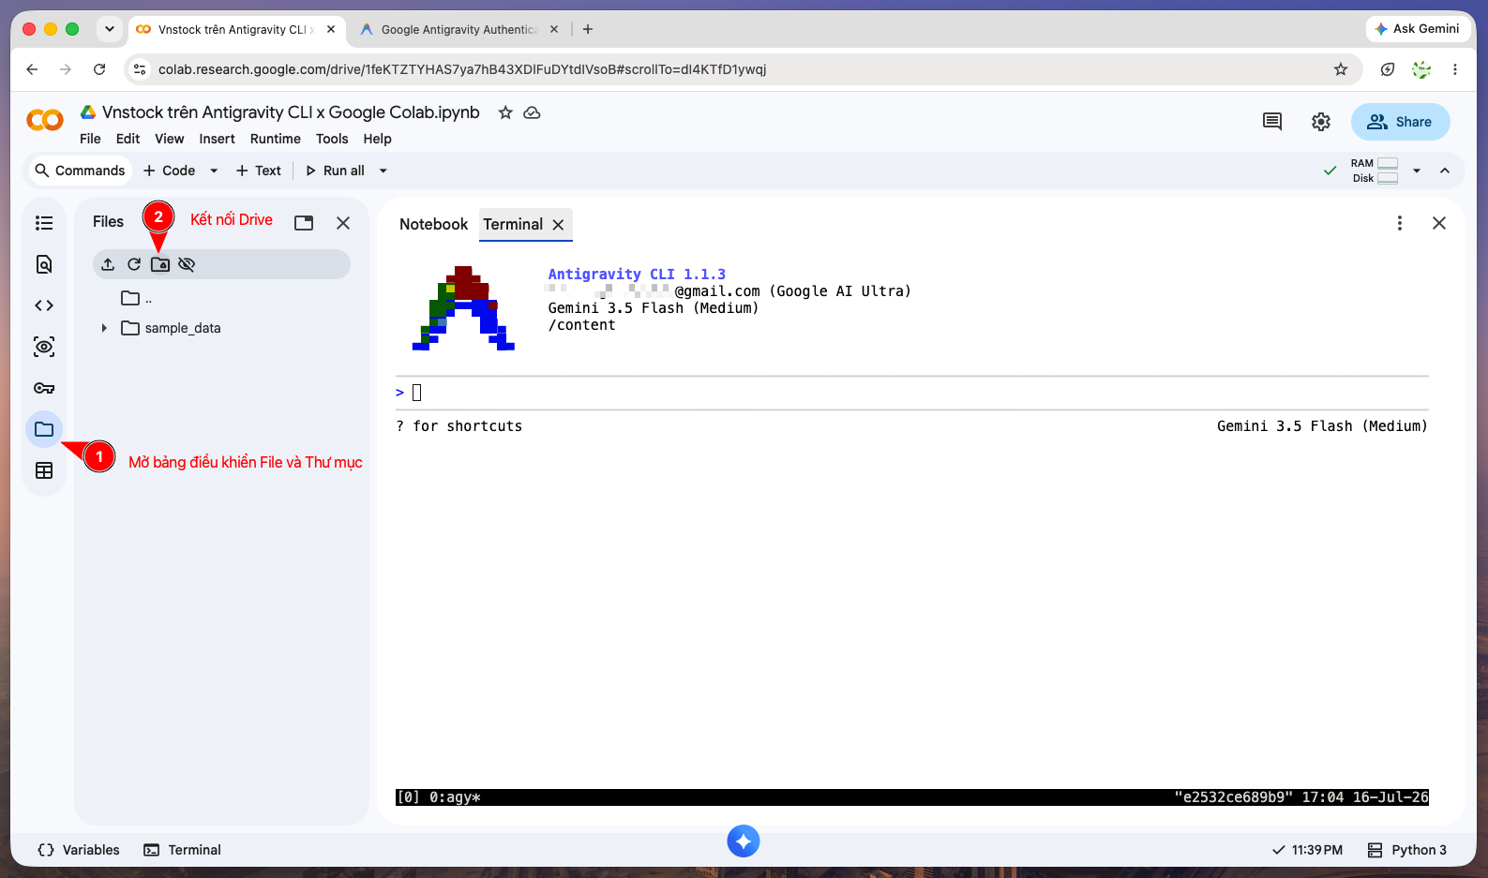1488x878 pixels.
Task: Close the Terminal tab
Action: [558, 225]
